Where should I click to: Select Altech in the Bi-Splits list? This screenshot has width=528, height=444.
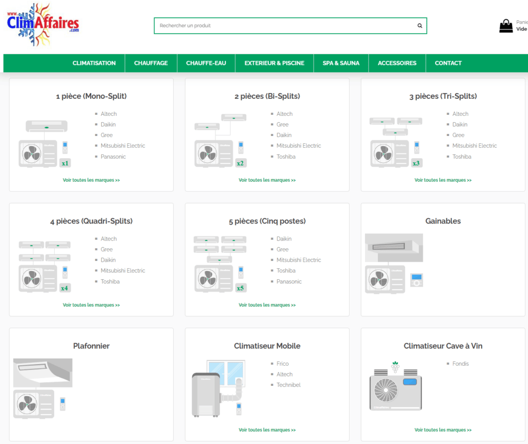[x=285, y=114]
